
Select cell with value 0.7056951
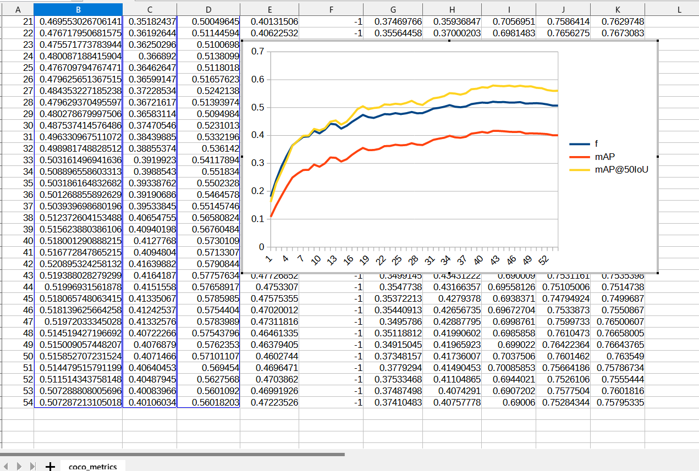pyautogui.click(x=509, y=21)
